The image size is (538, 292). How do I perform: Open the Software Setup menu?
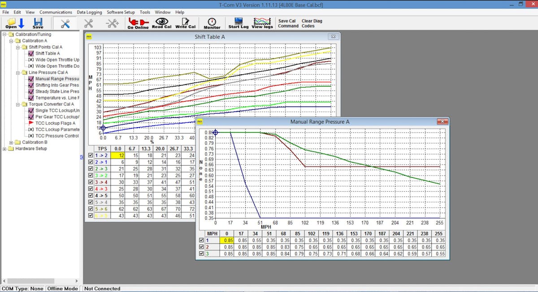(x=121, y=12)
